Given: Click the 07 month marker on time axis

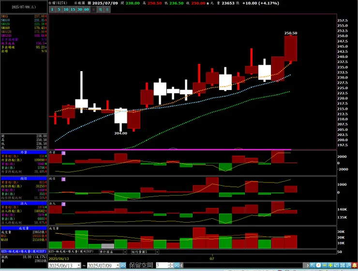Looking at the screenshot, I should coord(212,259).
